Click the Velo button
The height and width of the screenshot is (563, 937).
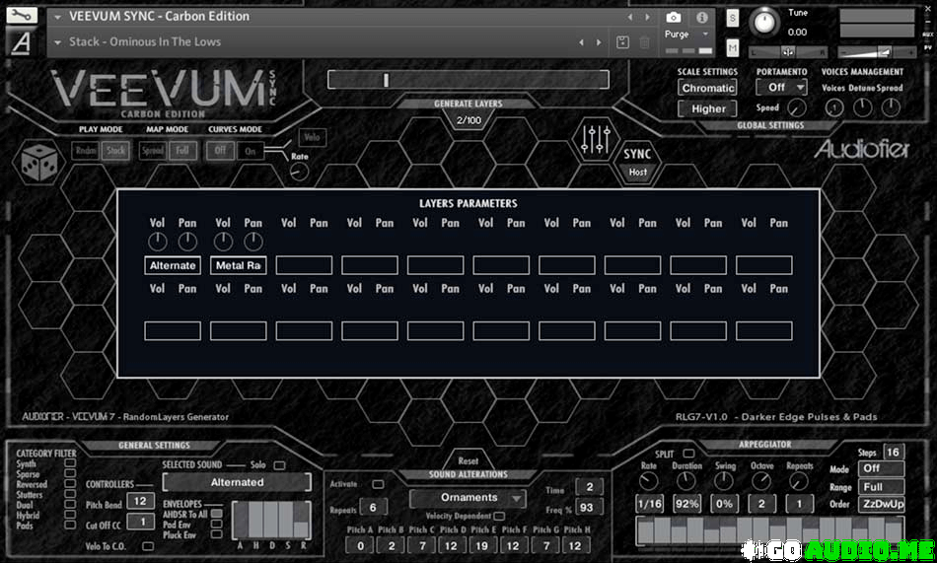312,137
